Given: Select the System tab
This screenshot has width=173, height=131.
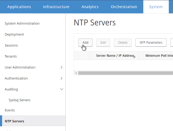Looking at the screenshot, I should [156, 7].
